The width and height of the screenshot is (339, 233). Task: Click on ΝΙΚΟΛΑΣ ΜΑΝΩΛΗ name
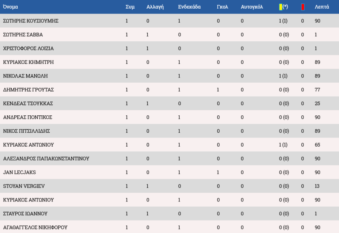[x=25, y=76]
